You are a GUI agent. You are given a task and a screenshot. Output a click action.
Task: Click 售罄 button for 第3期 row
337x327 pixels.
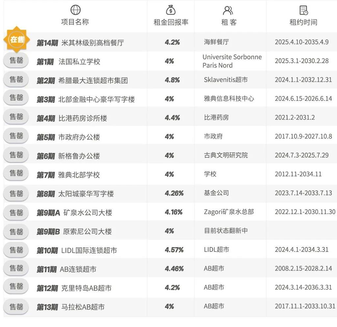[16, 98]
